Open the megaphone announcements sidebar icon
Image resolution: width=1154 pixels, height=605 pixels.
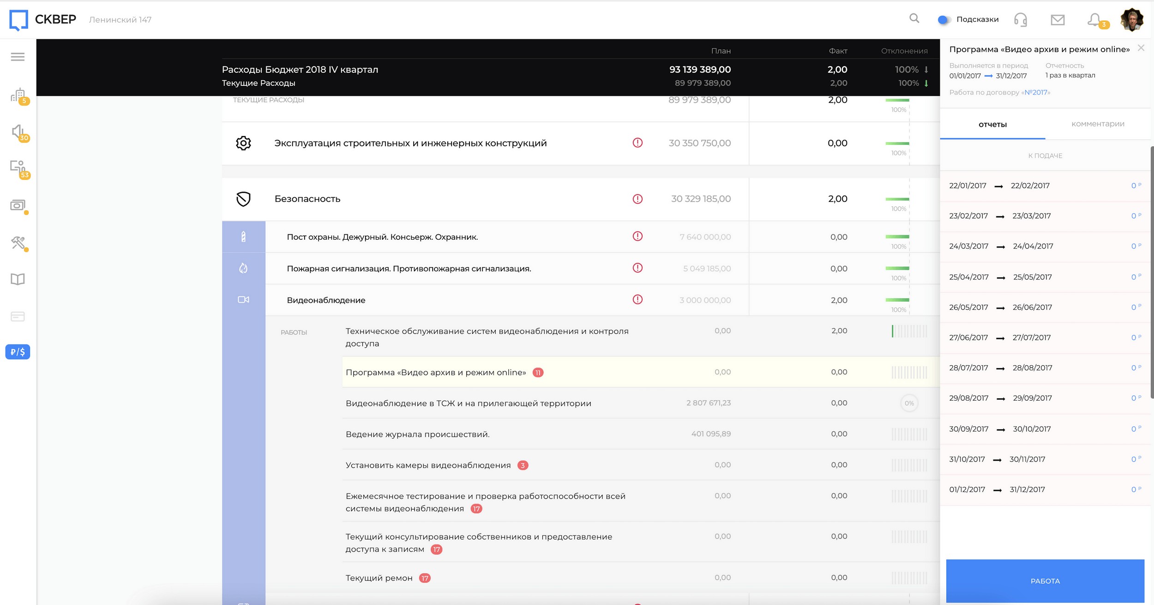coord(18,132)
